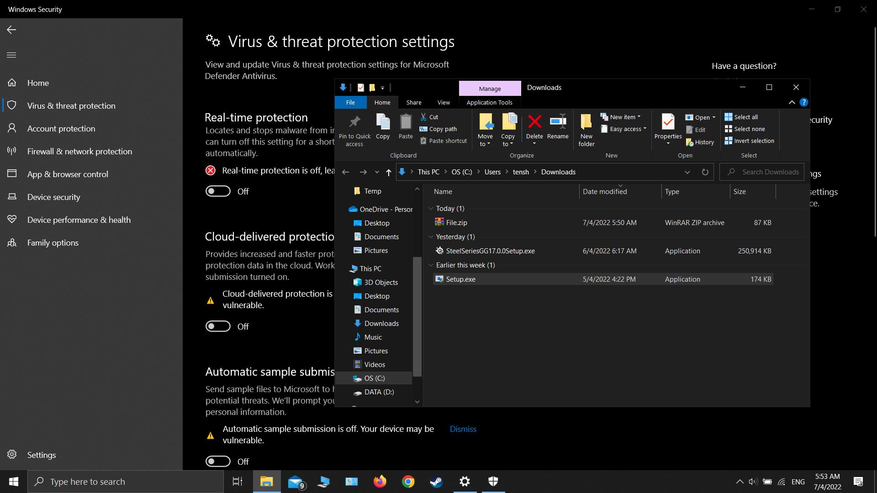
Task: Toggle Automatic sample submission switch
Action: (218, 462)
